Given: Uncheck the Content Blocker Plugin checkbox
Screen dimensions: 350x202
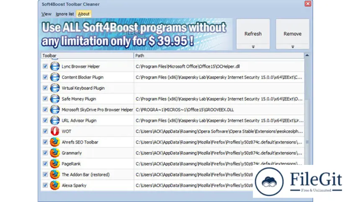Looking at the screenshot, I should (45, 77).
